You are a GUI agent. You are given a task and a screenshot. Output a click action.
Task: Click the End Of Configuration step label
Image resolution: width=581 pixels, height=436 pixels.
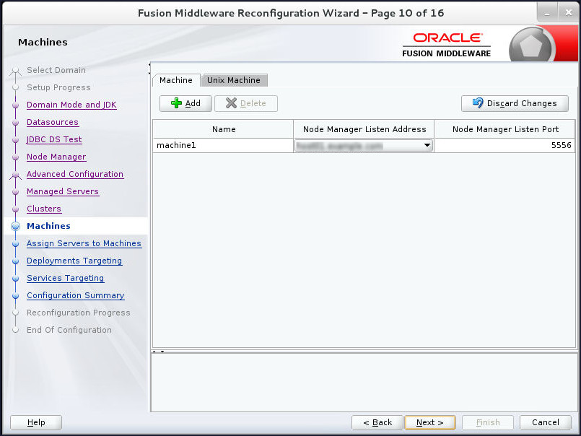69,330
